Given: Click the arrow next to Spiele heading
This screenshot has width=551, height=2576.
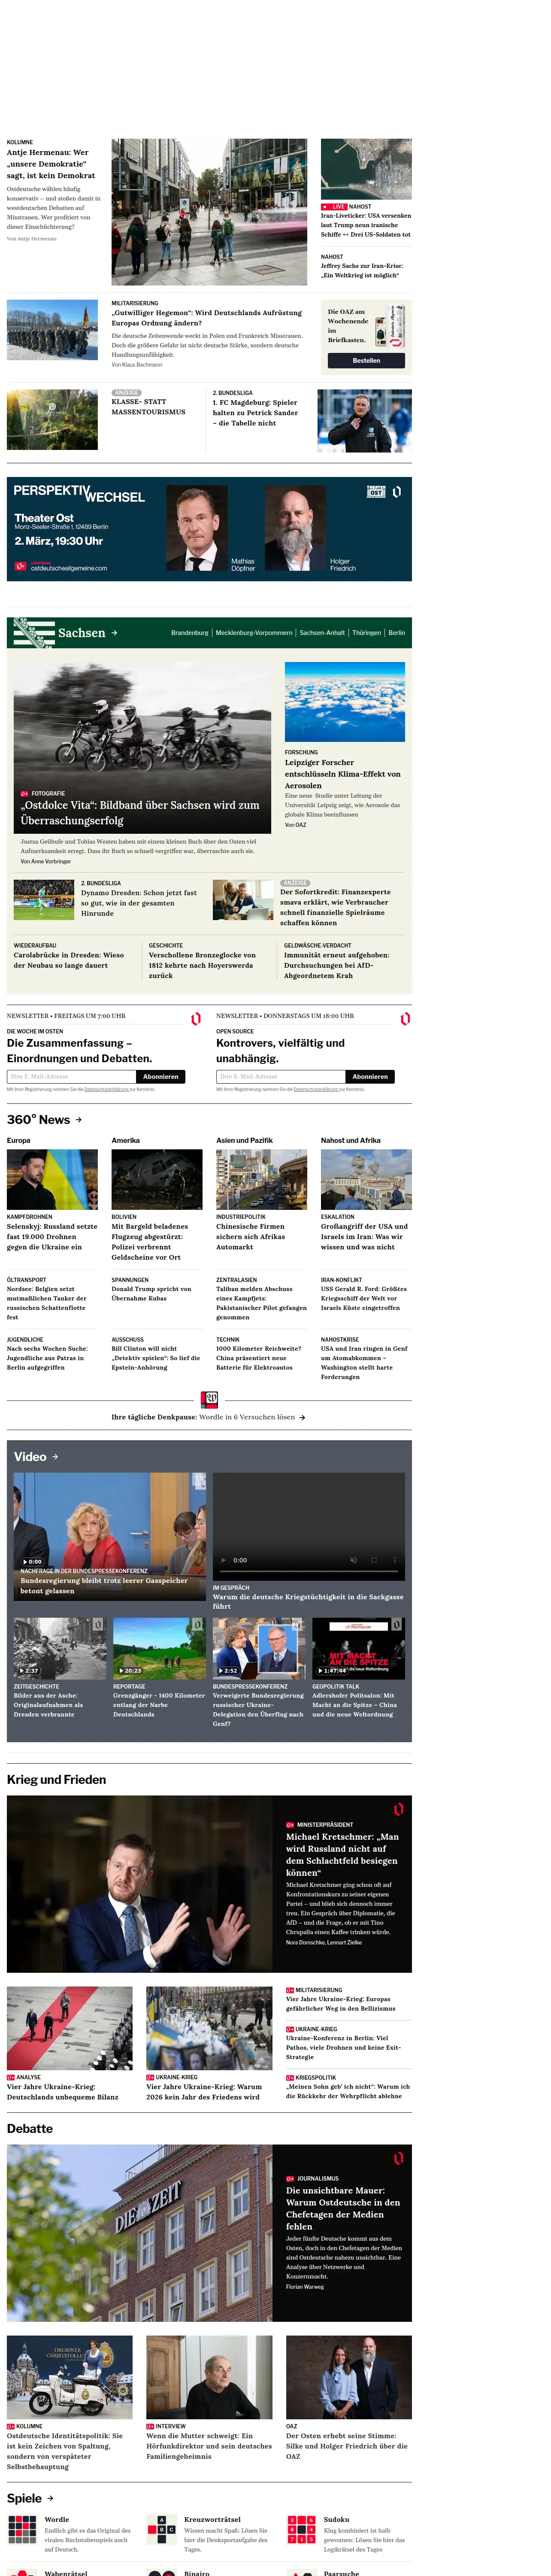Looking at the screenshot, I should tap(51, 2498).
